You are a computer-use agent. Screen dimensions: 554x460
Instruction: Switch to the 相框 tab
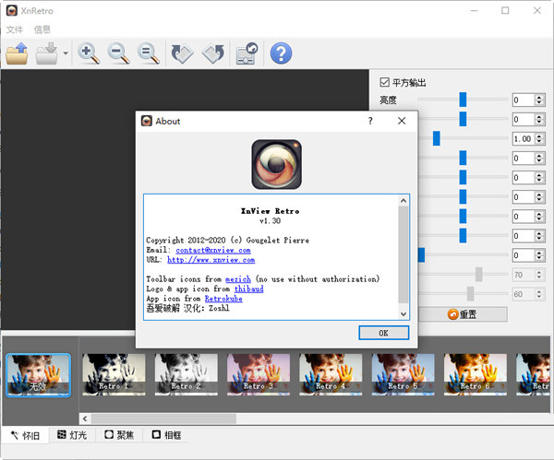click(165, 434)
